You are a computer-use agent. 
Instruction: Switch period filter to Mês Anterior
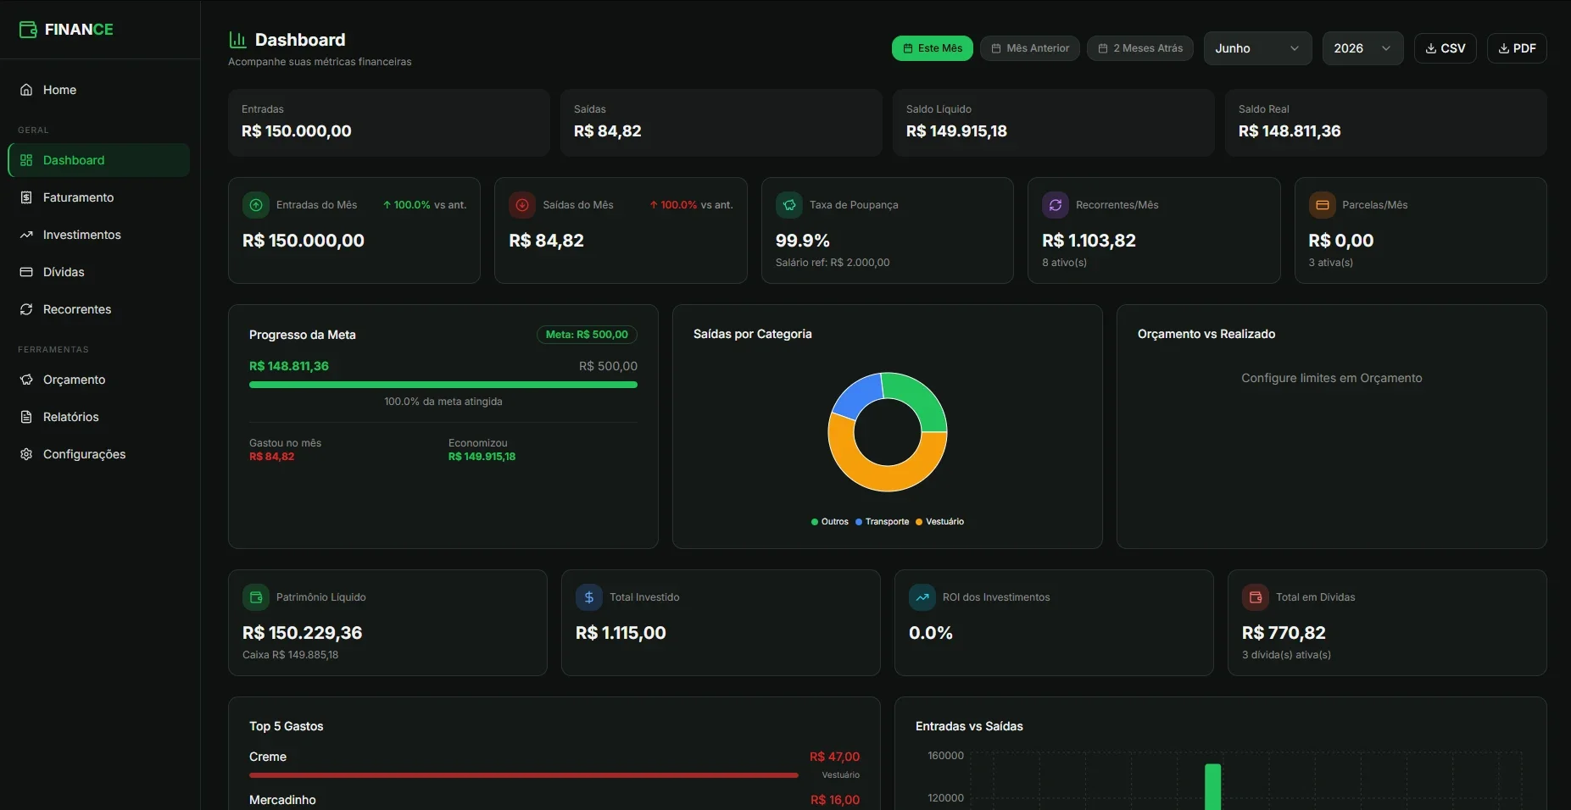point(1030,48)
